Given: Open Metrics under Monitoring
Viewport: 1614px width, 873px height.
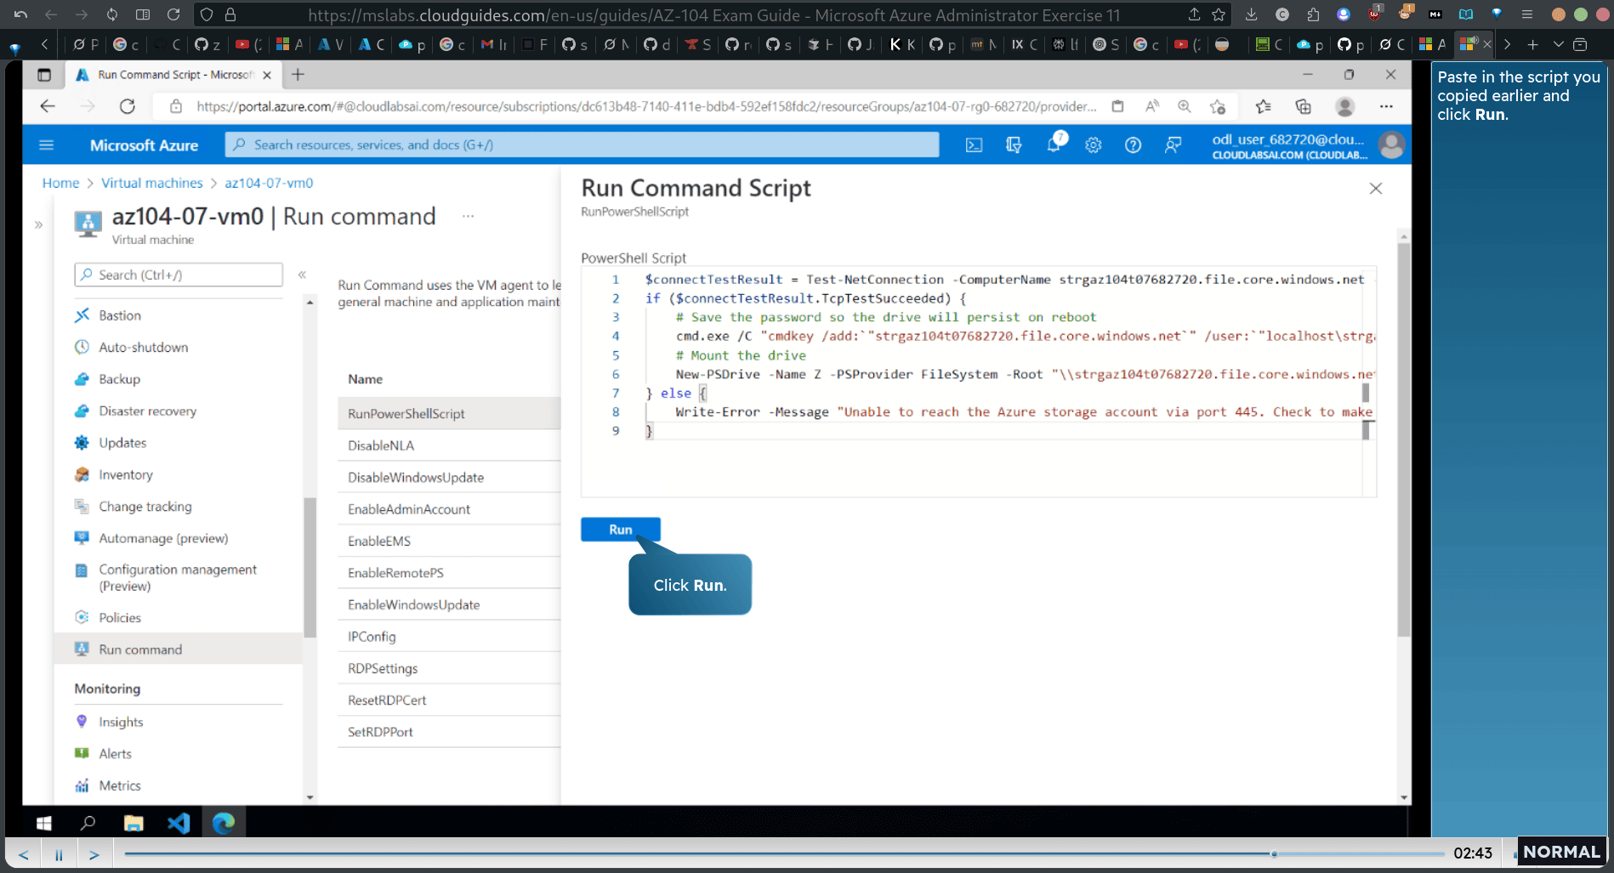Looking at the screenshot, I should [120, 785].
